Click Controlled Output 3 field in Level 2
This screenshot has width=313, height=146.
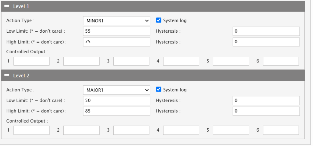[x=131, y=130]
